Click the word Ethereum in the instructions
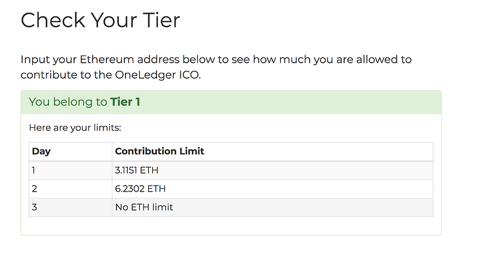The height and width of the screenshot is (256, 478). point(107,59)
